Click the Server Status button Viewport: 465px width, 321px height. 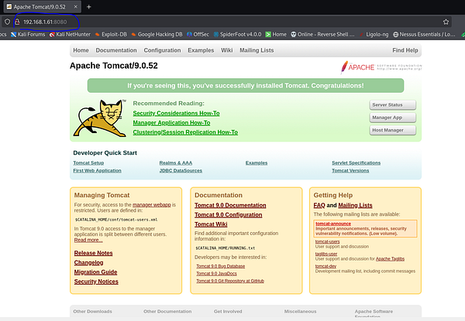[x=393, y=104]
